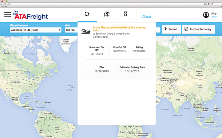Viewport: 222px width, 138px height.
Task: Click the chart icon on Invoice Summary
Action: coord(186,29)
